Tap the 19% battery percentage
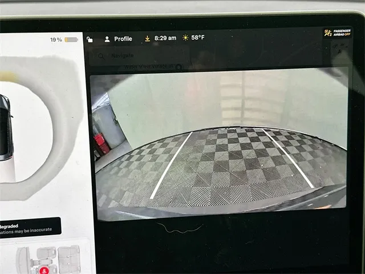365x274 pixels. pyautogui.click(x=56, y=40)
